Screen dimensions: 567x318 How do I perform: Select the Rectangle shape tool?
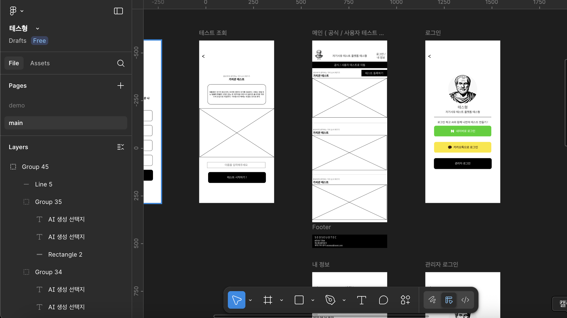299,300
